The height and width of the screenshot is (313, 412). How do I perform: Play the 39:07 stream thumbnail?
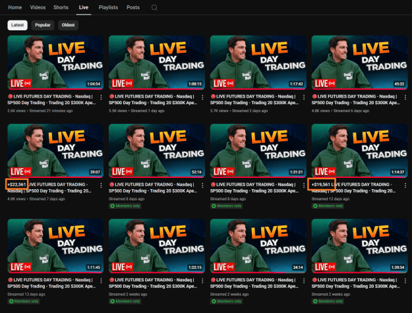pyautogui.click(x=55, y=151)
